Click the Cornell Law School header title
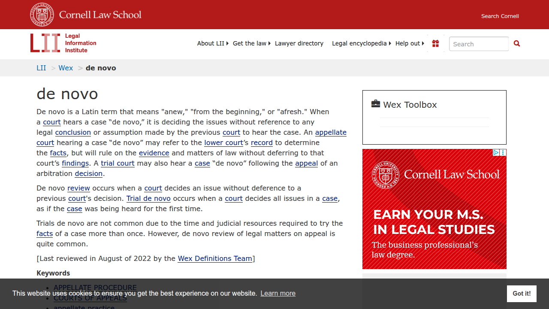The image size is (549, 309). [100, 15]
